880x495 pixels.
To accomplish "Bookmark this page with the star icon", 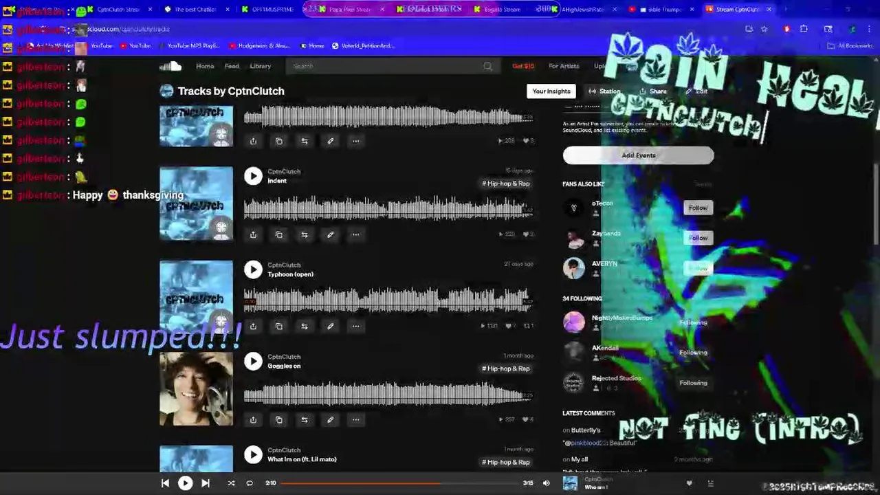I will tap(764, 29).
